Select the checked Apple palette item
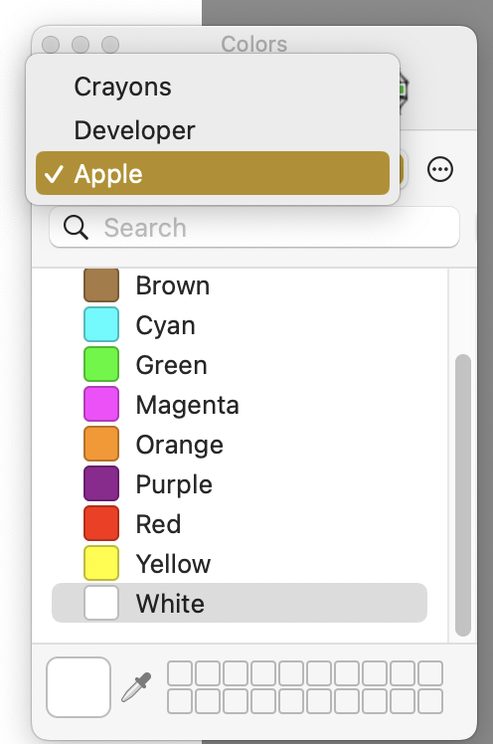The image size is (493, 744). [213, 173]
